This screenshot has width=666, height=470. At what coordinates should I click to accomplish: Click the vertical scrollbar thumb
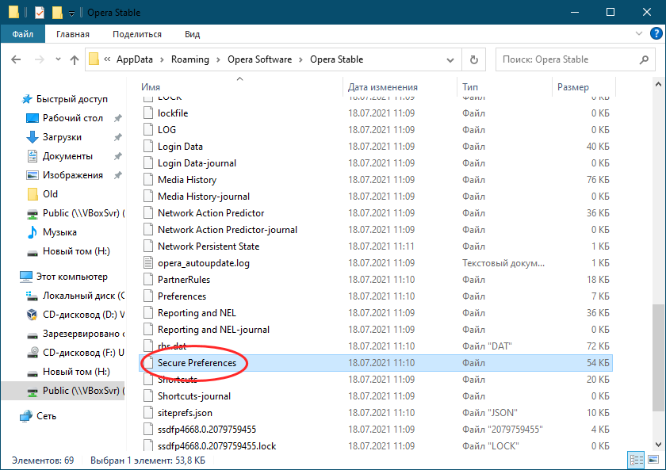[x=658, y=357]
